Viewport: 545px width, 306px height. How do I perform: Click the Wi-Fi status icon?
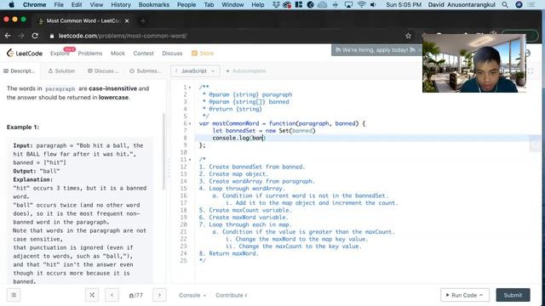(x=361, y=4)
